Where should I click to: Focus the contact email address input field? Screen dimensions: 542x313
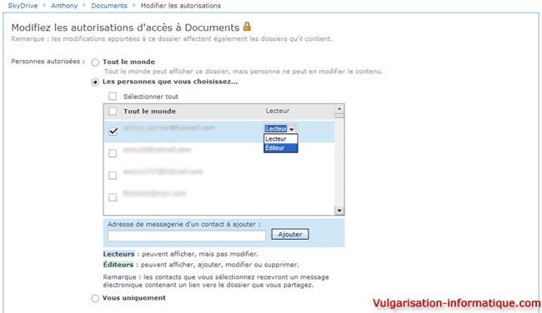187,236
